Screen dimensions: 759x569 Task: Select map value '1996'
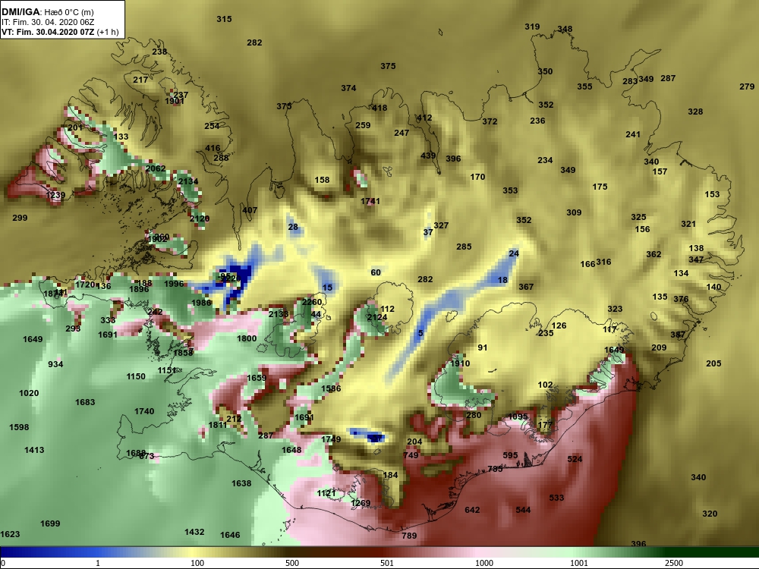[174, 284]
